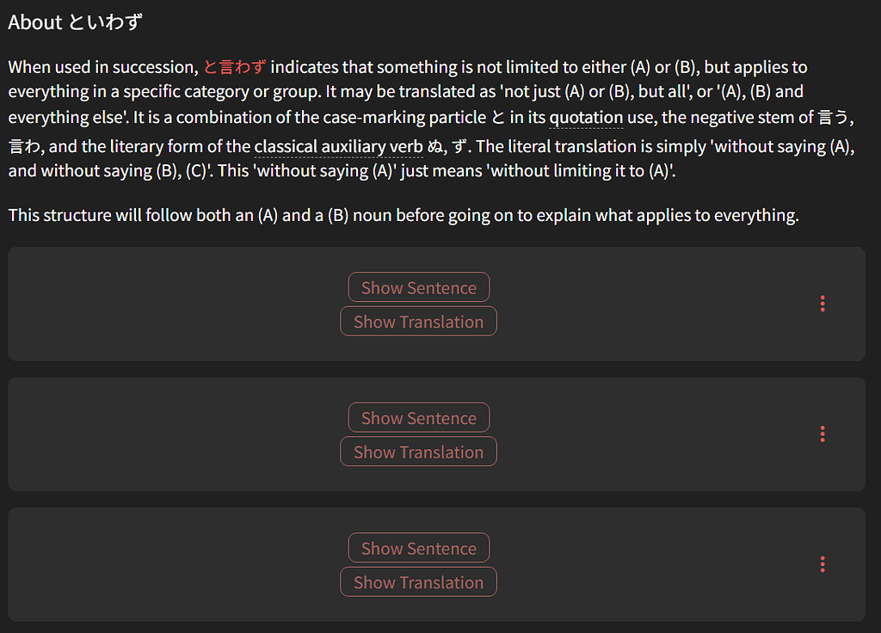
Task: Open the three-dot menu on the second example card
Action: coord(822,433)
